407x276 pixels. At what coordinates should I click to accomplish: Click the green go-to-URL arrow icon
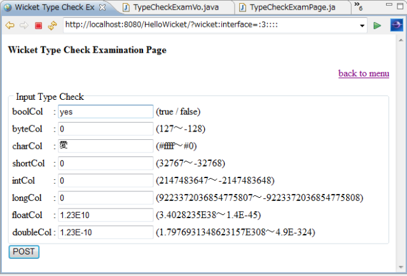click(x=378, y=25)
